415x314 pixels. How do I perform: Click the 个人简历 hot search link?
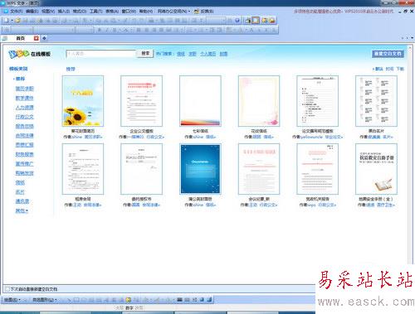click(x=207, y=54)
